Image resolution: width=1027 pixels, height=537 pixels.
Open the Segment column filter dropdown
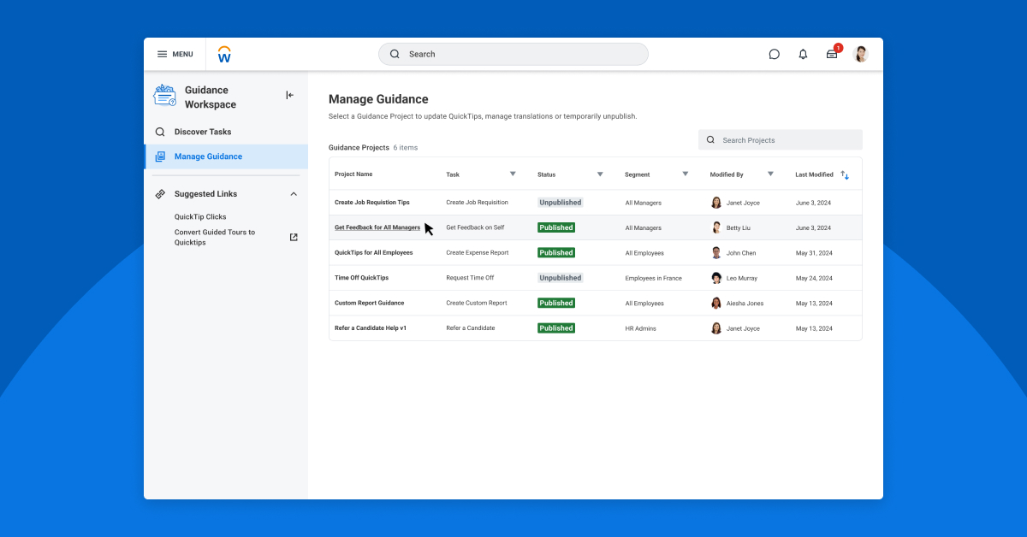click(x=686, y=174)
